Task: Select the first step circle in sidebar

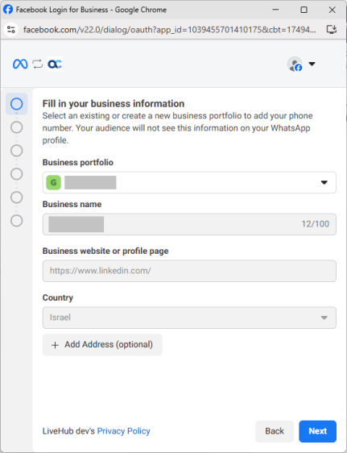Action: tap(16, 104)
